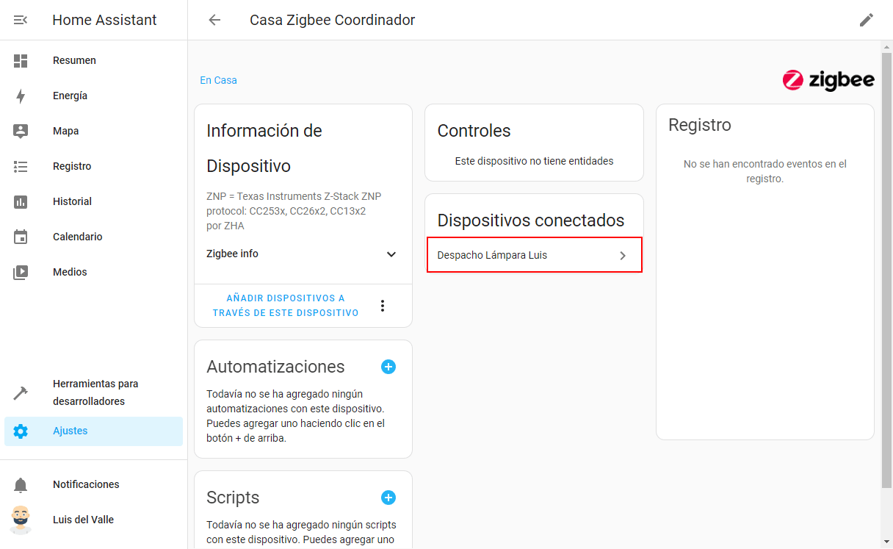Open Herramientas para desarrolladores

click(95, 392)
